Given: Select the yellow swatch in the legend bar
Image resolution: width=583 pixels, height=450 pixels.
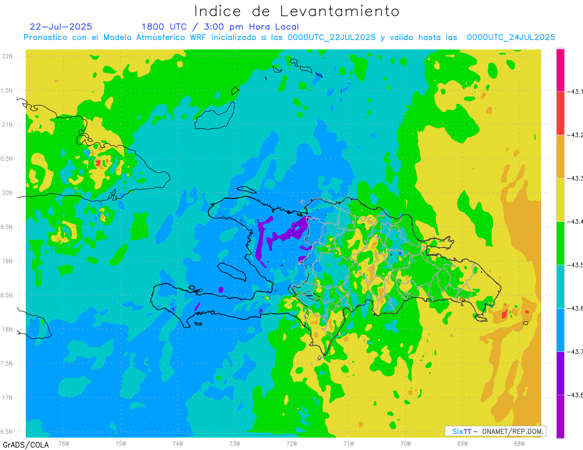Looking at the screenshot, I should tap(560, 200).
